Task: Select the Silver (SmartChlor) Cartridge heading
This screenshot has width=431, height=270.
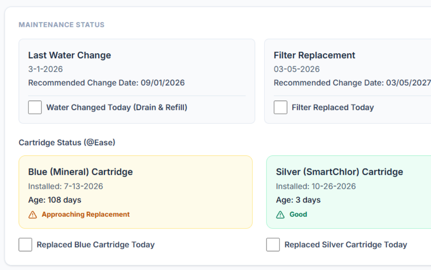Action: coord(339,172)
